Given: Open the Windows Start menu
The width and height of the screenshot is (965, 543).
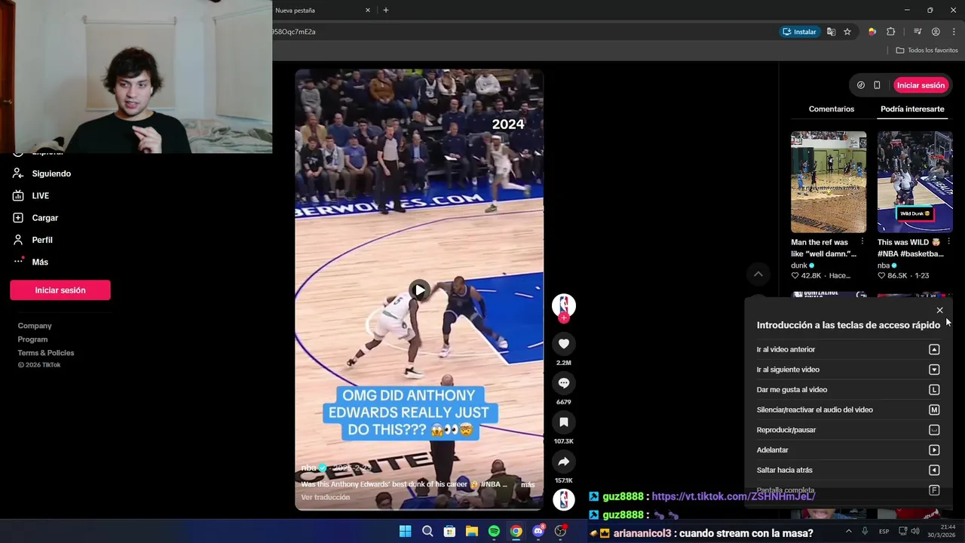Looking at the screenshot, I should tap(405, 531).
